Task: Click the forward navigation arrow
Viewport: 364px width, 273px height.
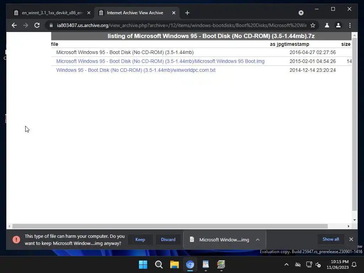Action: point(26,25)
